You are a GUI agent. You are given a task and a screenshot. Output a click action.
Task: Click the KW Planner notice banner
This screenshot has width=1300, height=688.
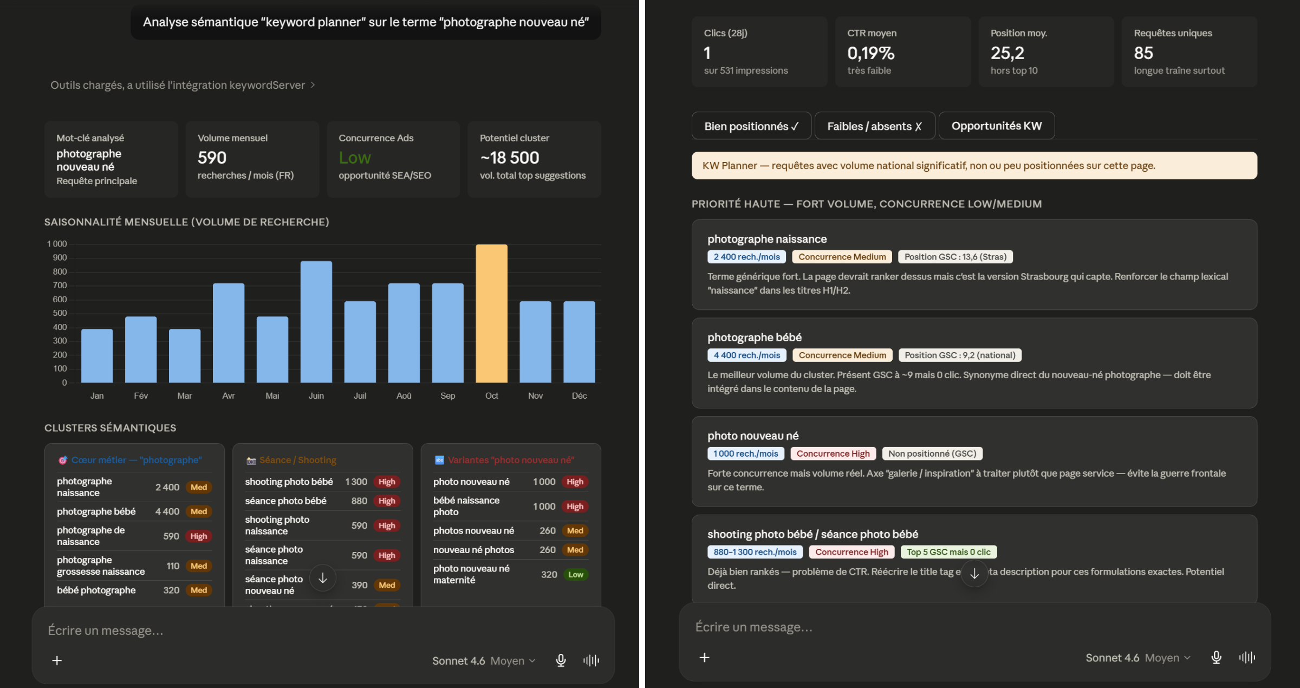pyautogui.click(x=974, y=165)
